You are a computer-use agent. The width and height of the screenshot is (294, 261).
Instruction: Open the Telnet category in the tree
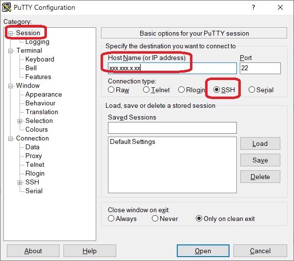(x=35, y=164)
